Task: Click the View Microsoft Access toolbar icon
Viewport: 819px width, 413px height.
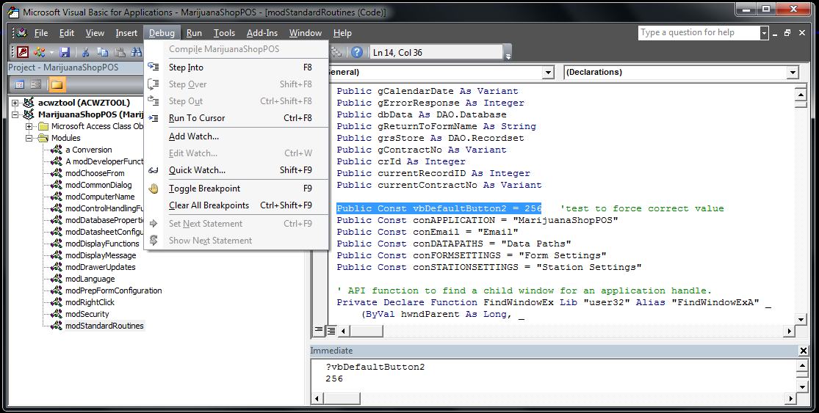Action: click(23, 52)
